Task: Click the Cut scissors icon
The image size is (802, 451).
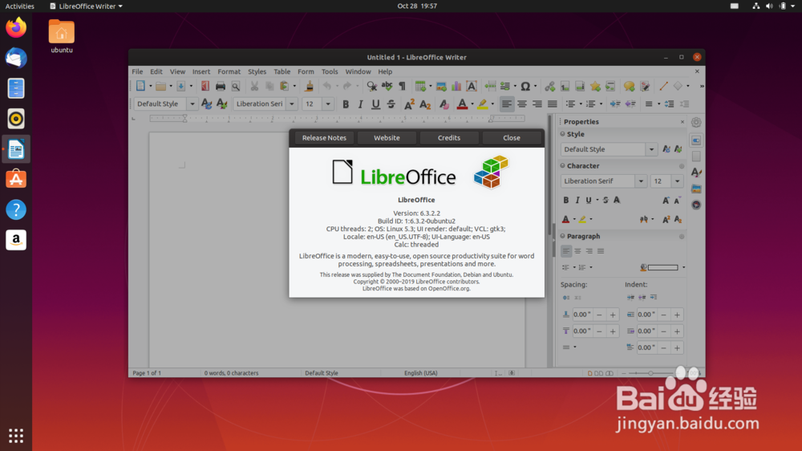Action: coord(254,87)
